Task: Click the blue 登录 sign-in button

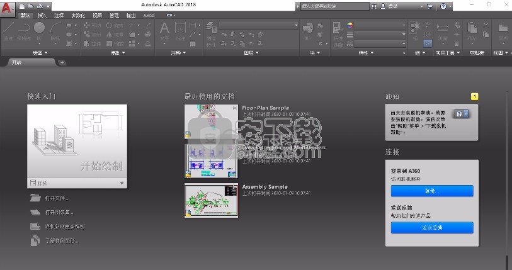Action: tap(431, 191)
